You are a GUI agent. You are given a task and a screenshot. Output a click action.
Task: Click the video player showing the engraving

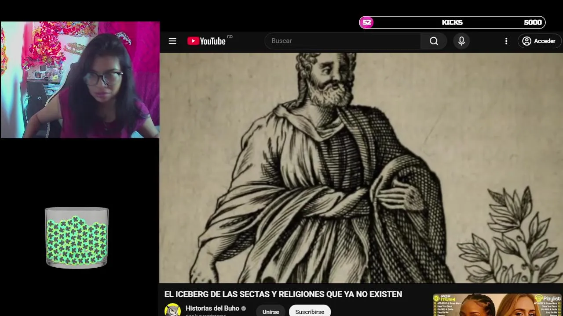(x=361, y=168)
